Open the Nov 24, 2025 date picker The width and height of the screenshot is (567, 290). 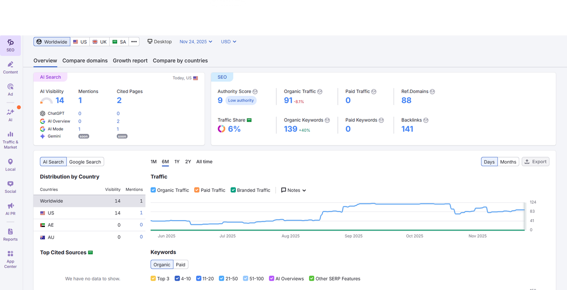(196, 42)
